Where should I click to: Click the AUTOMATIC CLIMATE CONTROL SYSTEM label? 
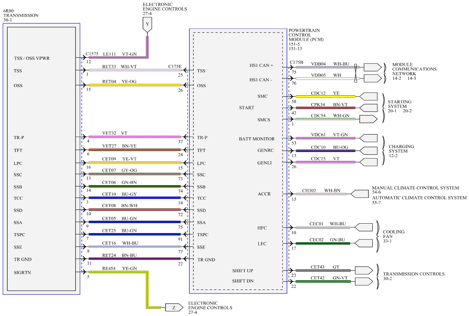coord(419,198)
